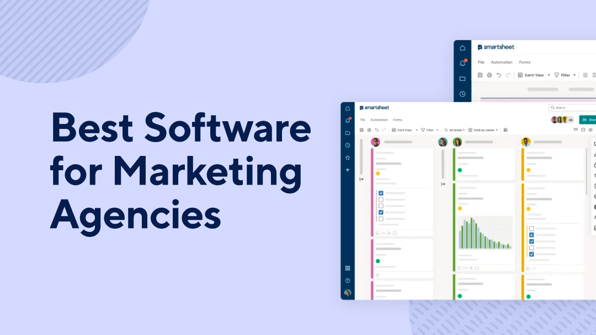Open the apps grid launcher icon

pos(348,268)
